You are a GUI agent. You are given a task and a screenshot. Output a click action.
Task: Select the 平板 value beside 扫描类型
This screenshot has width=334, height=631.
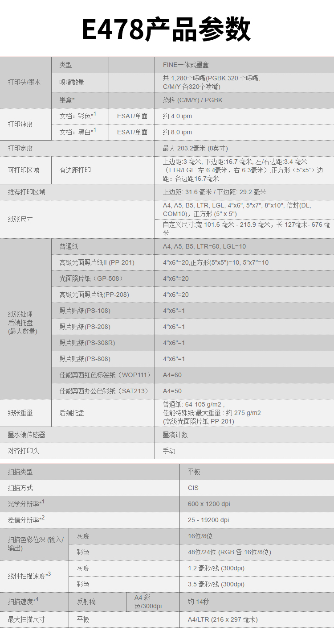[x=194, y=472]
